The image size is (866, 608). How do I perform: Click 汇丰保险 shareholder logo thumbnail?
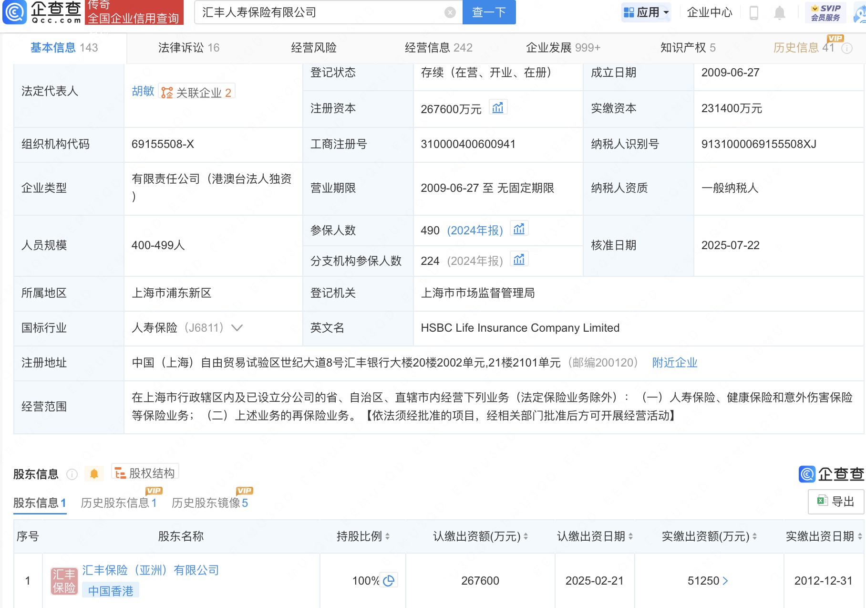click(x=64, y=581)
